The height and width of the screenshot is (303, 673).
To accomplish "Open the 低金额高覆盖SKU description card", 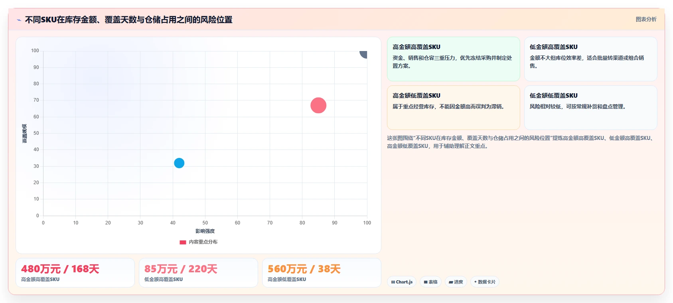I will [590, 59].
